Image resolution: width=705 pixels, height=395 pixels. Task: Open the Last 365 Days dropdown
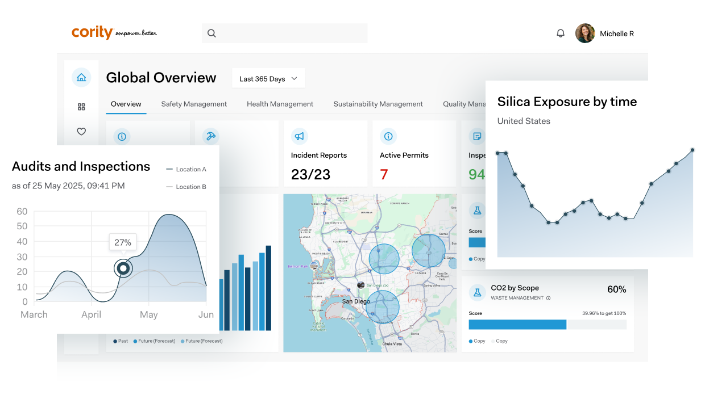pyautogui.click(x=268, y=78)
